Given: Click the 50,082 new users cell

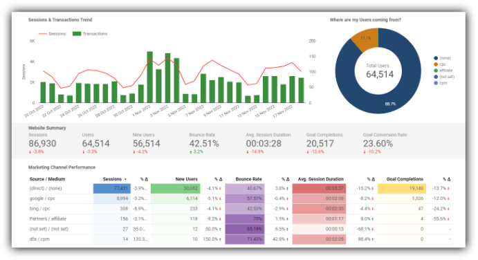Looking at the screenshot, I should coord(176,188).
